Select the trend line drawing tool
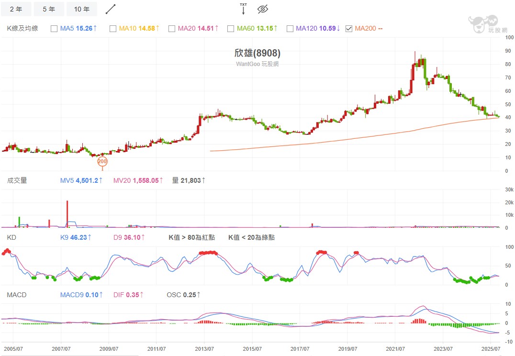Viewport: 515px width, 356px height. click(x=111, y=9)
